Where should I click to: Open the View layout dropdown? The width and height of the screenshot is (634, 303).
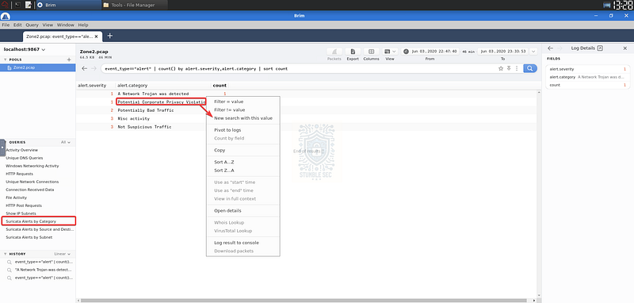tap(390, 52)
